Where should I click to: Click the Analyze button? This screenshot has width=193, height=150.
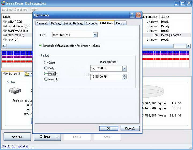tap(17, 137)
